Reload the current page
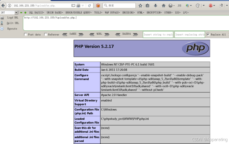The height and width of the screenshot is (144, 229). pos(90,6)
